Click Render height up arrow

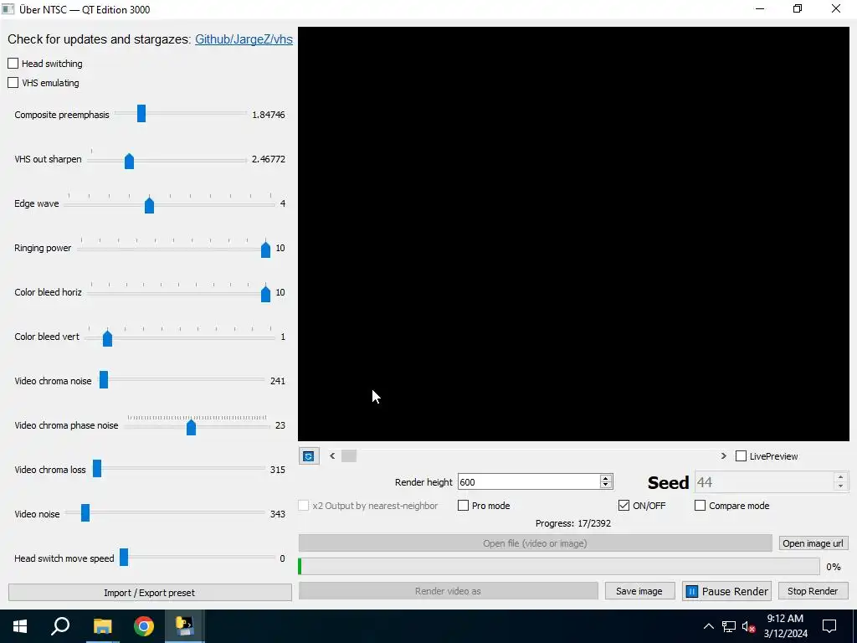pos(606,478)
